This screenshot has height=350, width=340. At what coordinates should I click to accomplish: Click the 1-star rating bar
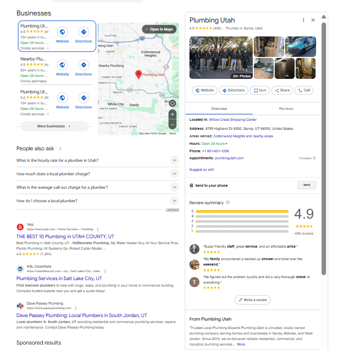coord(242,232)
